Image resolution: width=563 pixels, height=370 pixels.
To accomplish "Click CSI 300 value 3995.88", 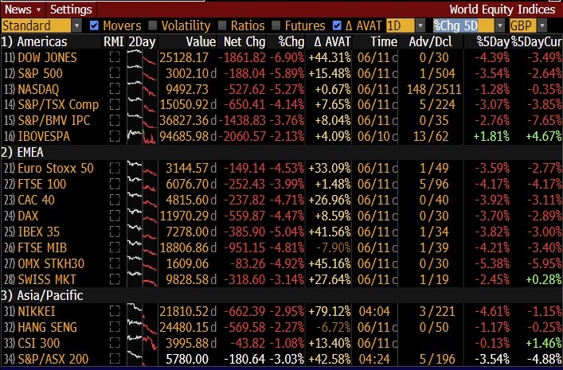I will pyautogui.click(x=187, y=343).
